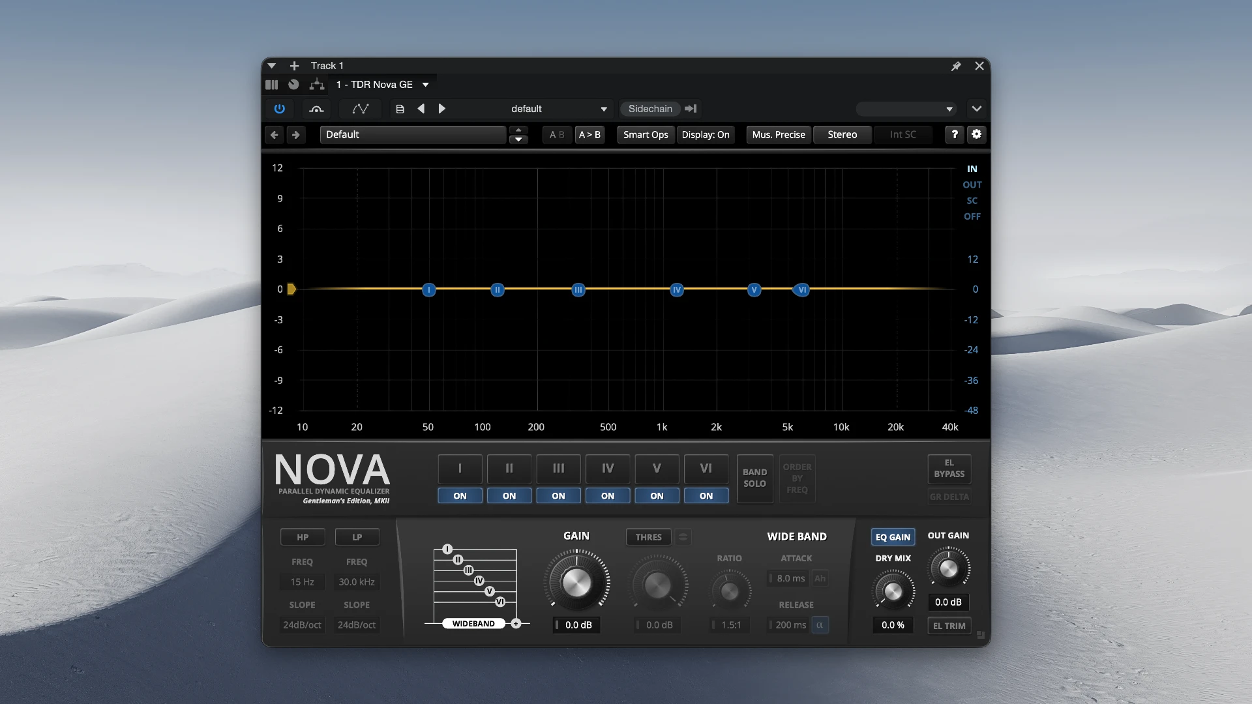Select the OUT analyzer mode
The height and width of the screenshot is (704, 1252).
click(972, 185)
